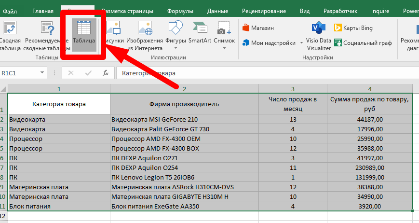Switch to the Разметка страницы tab
Image resolution: width=419 pixels, height=223 pixels.
[x=127, y=11]
